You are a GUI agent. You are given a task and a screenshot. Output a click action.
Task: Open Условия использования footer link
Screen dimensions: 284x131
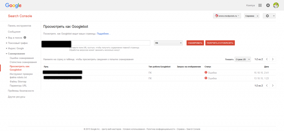(134, 129)
